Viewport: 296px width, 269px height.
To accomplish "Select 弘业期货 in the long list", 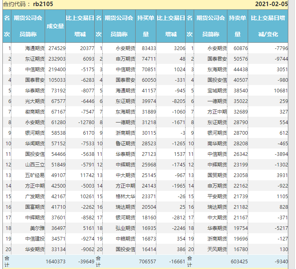I will [125, 228].
